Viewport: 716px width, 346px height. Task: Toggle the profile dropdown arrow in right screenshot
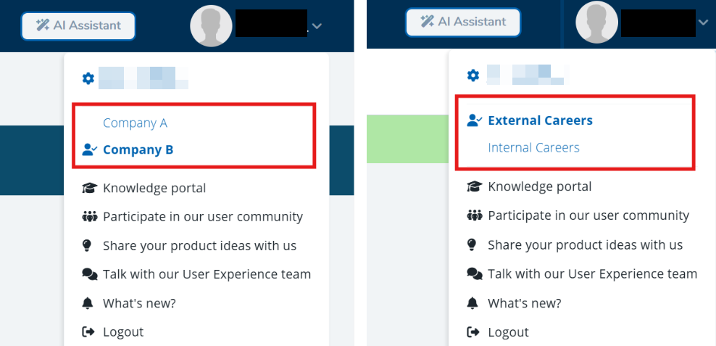point(702,22)
